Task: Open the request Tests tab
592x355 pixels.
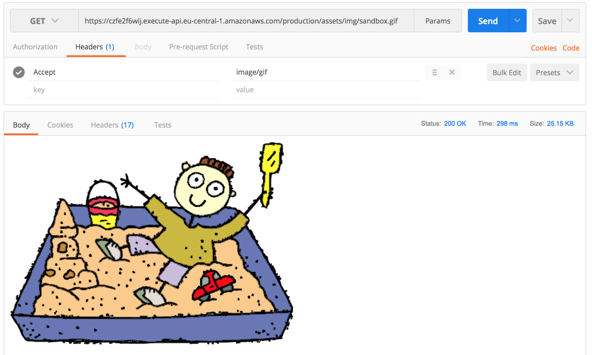Action: [255, 47]
